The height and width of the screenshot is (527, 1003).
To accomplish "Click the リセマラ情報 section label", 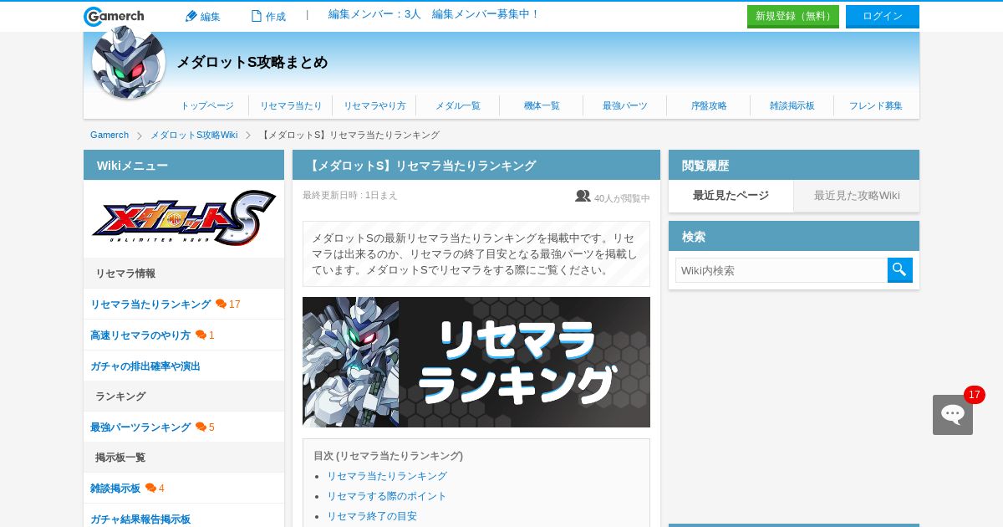I will pos(125,274).
